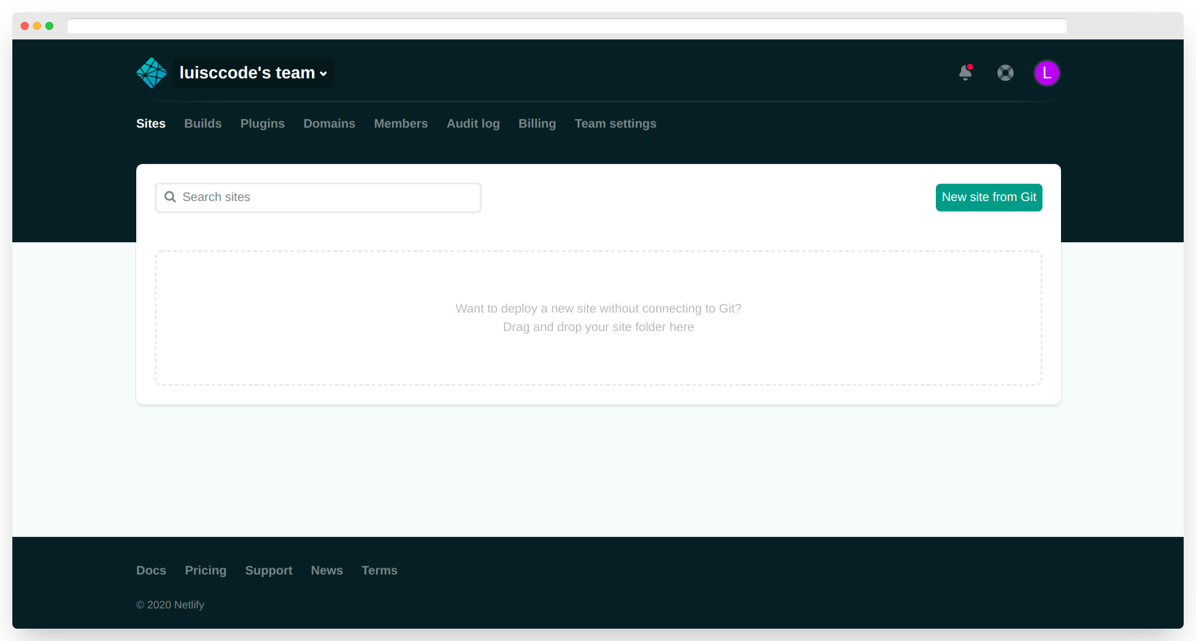The image size is (1196, 641).
Task: Click the Netlify logo icon
Action: coord(152,73)
